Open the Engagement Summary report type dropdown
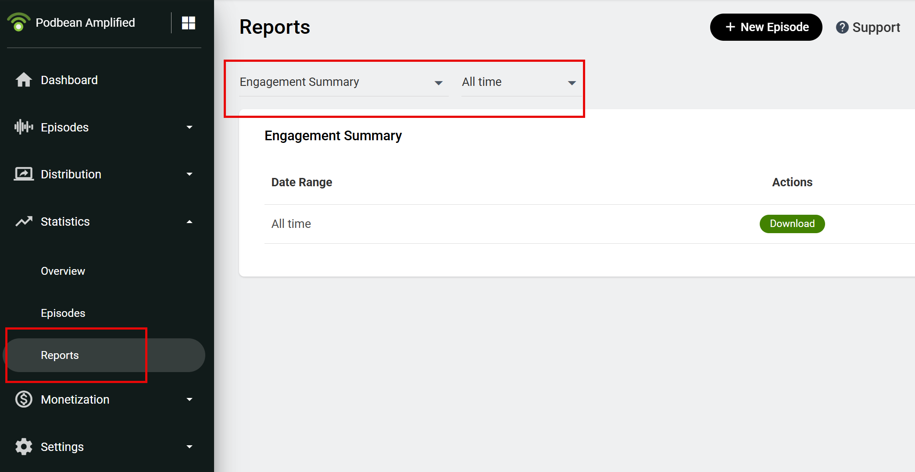This screenshot has height=472, width=915. pyautogui.click(x=342, y=82)
